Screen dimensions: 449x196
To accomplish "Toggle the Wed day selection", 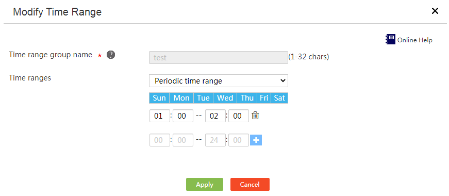I will coord(225,98).
